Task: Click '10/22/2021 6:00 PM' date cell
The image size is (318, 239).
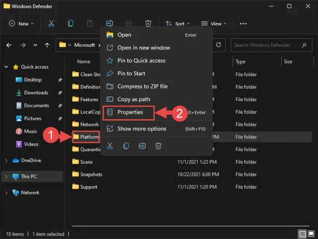Action: [198, 175]
